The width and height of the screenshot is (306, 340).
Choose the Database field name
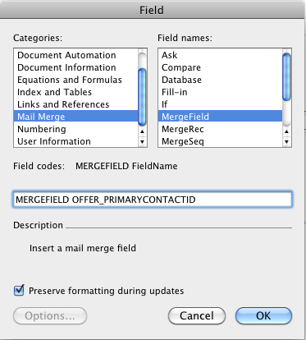pos(220,80)
